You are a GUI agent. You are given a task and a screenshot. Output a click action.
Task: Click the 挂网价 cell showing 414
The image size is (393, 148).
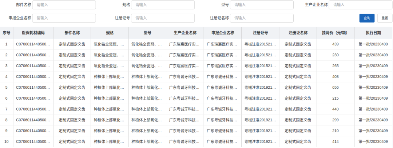pyautogui.click(x=335, y=141)
